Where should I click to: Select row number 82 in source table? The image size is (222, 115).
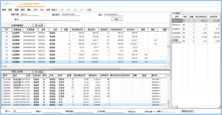coord(6,44)
